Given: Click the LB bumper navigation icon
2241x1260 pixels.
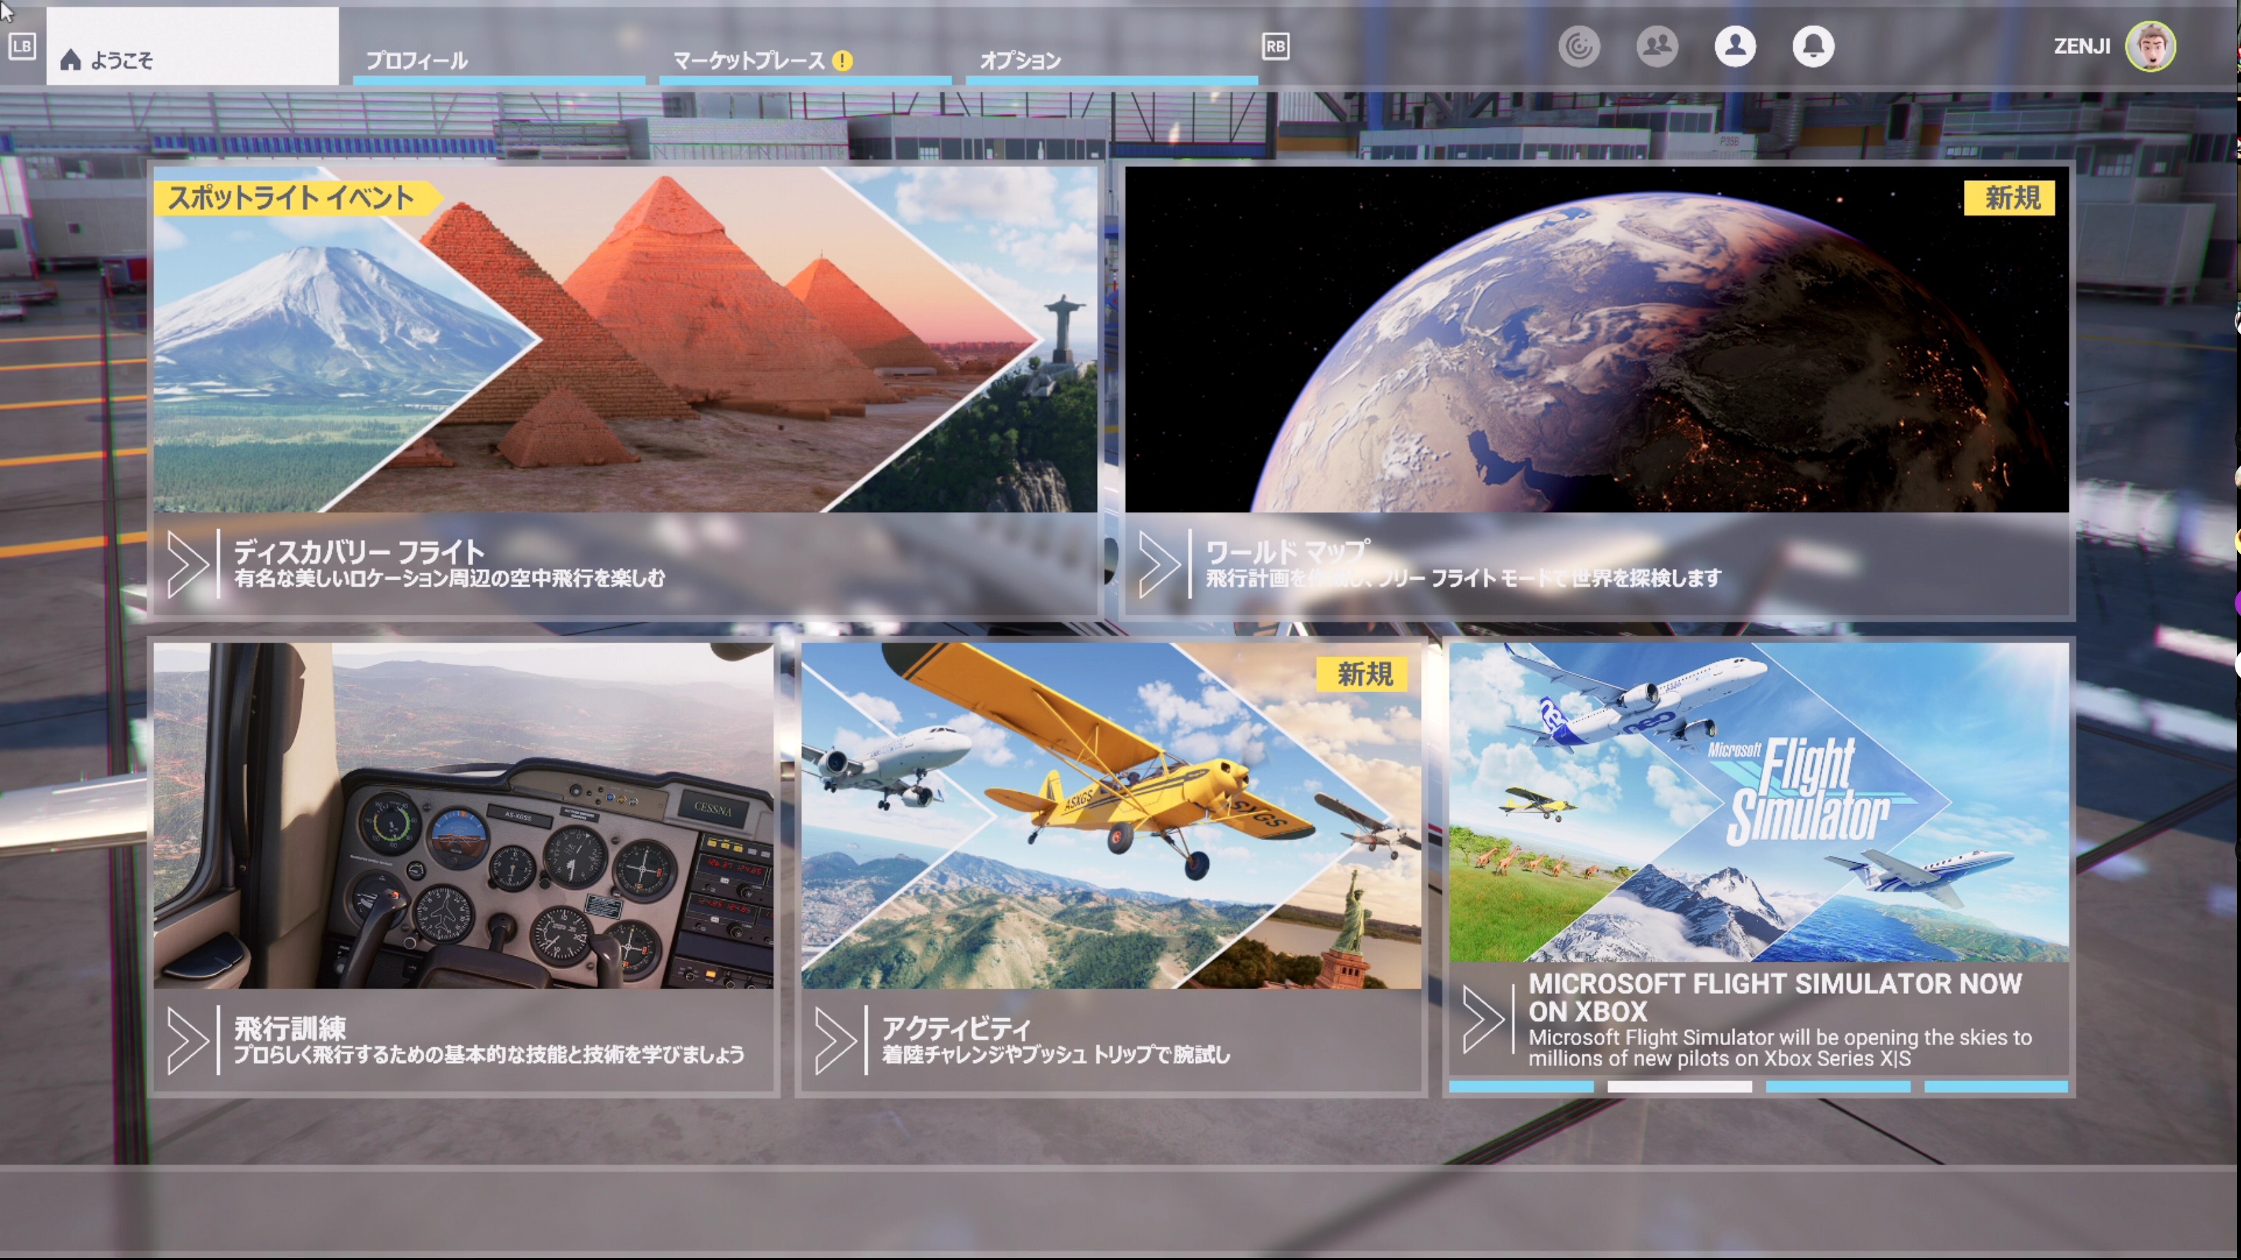Looking at the screenshot, I should [x=23, y=46].
